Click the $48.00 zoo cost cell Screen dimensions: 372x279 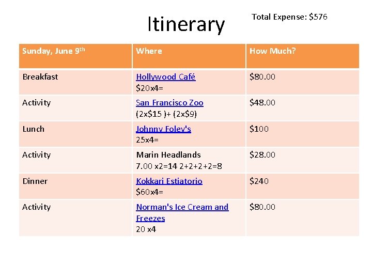click(x=262, y=103)
